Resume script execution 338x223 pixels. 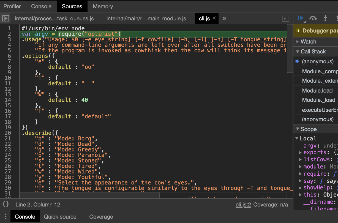(x=301, y=18)
